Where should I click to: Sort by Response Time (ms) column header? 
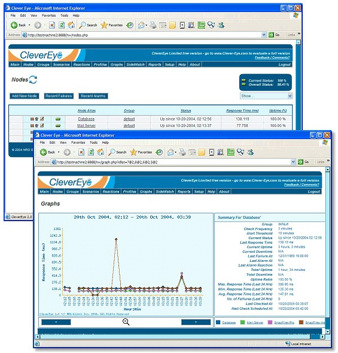(242, 110)
